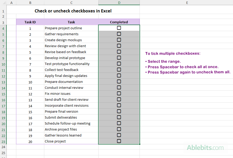Select the column D header
233x158 pixels.
(119, 2)
